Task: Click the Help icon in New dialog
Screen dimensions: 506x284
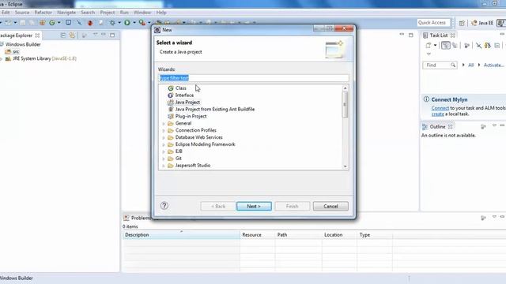Action: tap(164, 205)
